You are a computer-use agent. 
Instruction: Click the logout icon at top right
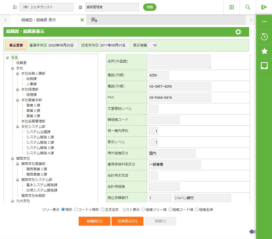point(264,7)
